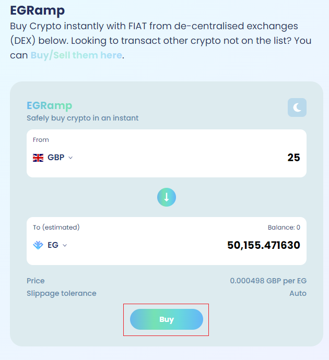The width and height of the screenshot is (329, 360).
Task: Click the Slippage tolerance label
Action: tap(62, 293)
